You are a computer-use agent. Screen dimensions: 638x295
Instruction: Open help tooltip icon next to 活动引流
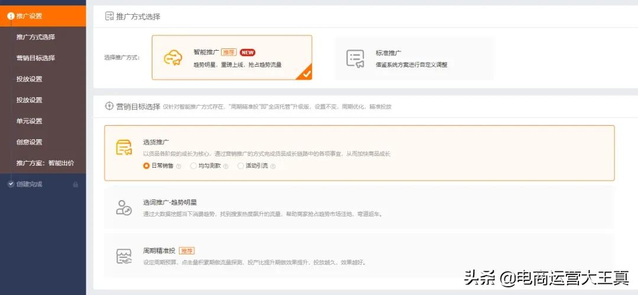(x=273, y=166)
